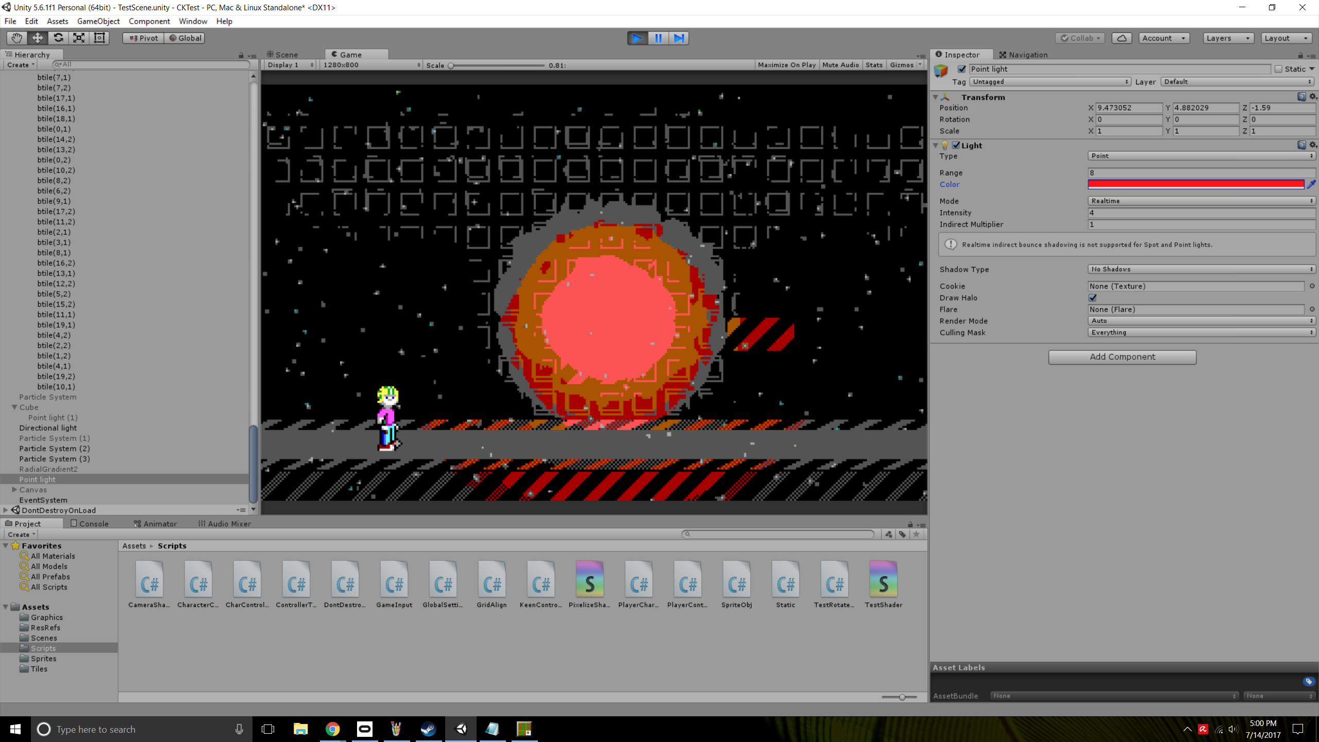This screenshot has width=1319, height=742.
Task: Toggle Pivot/Center handle mode
Action: pyautogui.click(x=143, y=38)
